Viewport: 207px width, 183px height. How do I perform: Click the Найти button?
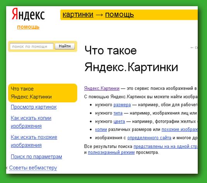65,46
